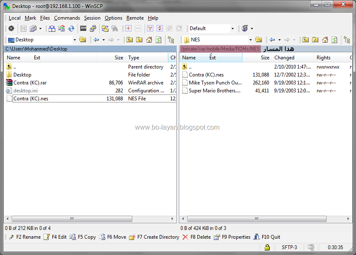Open the Session menu
Viewport: 356px width, 255px height.
[92, 18]
